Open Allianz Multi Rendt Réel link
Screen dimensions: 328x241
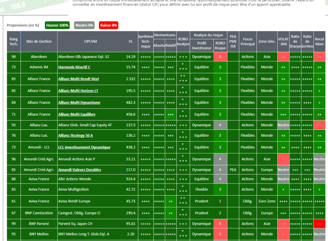coord(78,79)
